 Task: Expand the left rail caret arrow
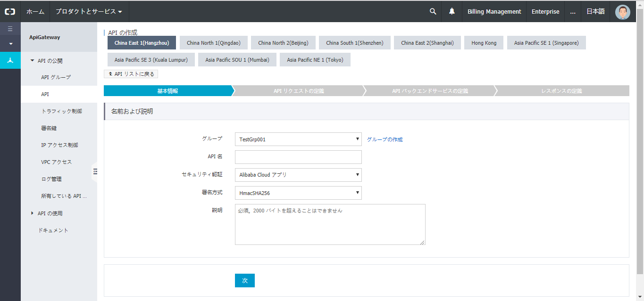pos(10,43)
